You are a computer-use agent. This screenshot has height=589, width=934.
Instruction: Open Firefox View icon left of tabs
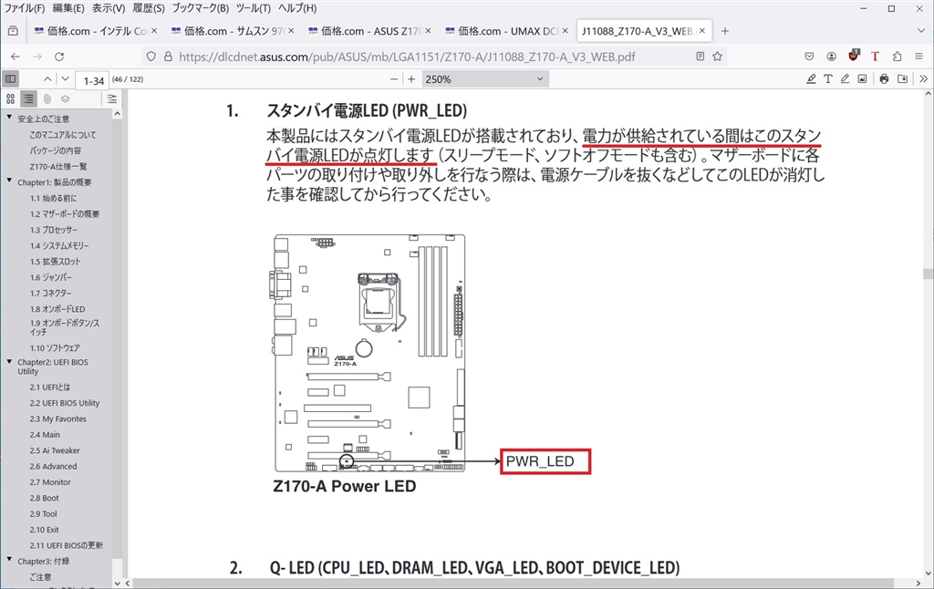[x=13, y=31]
